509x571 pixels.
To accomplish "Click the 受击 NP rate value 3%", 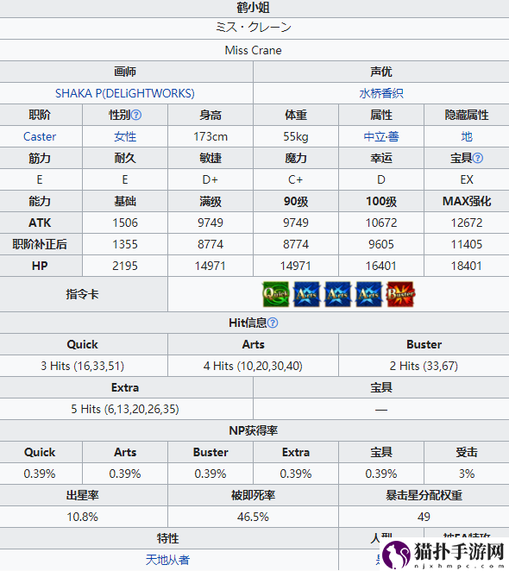I will tap(467, 474).
